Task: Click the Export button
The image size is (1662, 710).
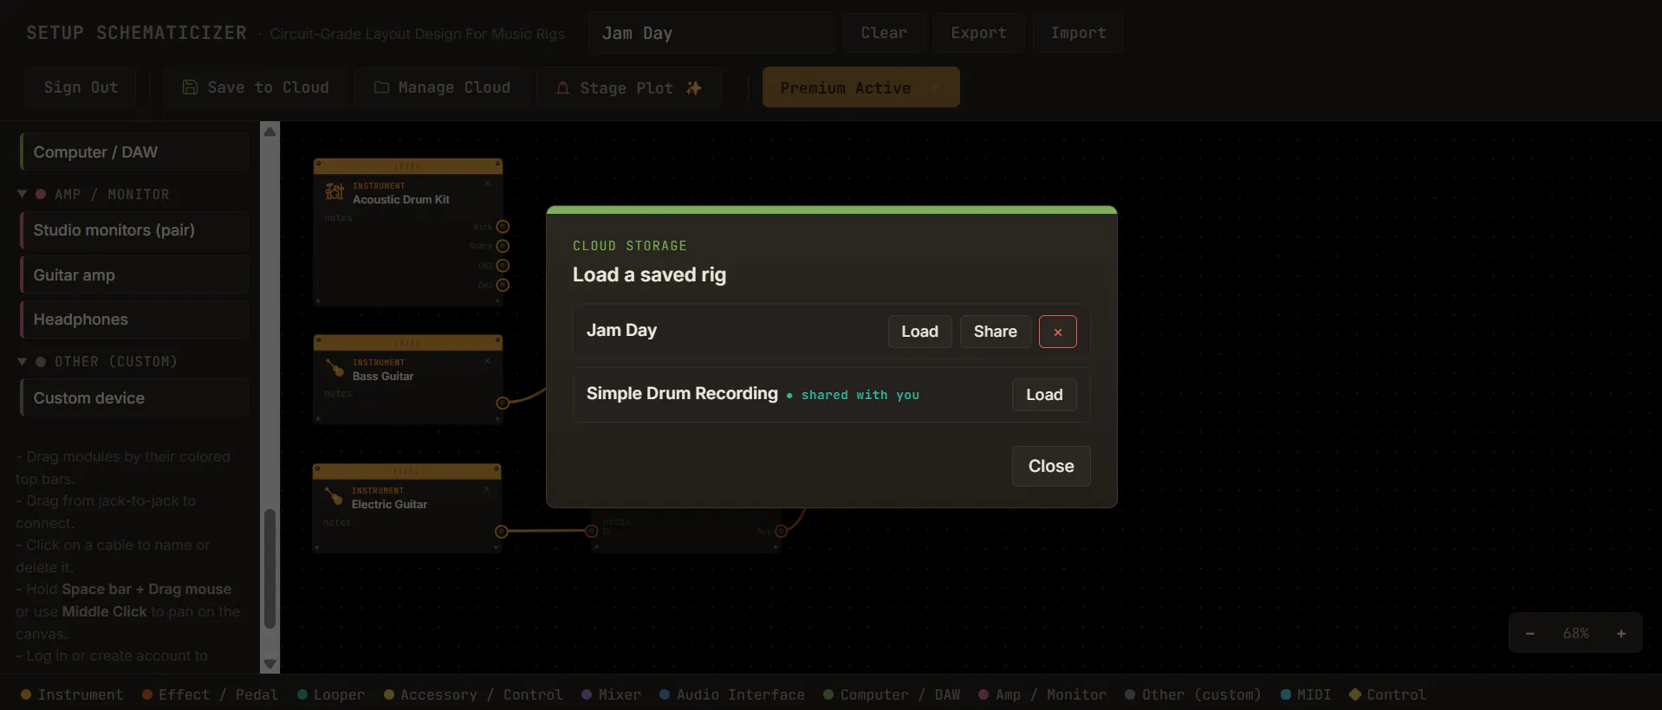Action: (978, 33)
